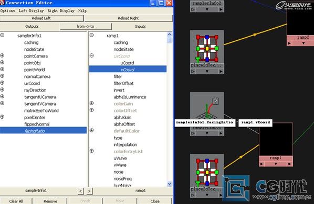The height and width of the screenshot is (204, 314).
Task: Click the Maya icon in Connection Editor title bar
Action: tap(2, 3)
